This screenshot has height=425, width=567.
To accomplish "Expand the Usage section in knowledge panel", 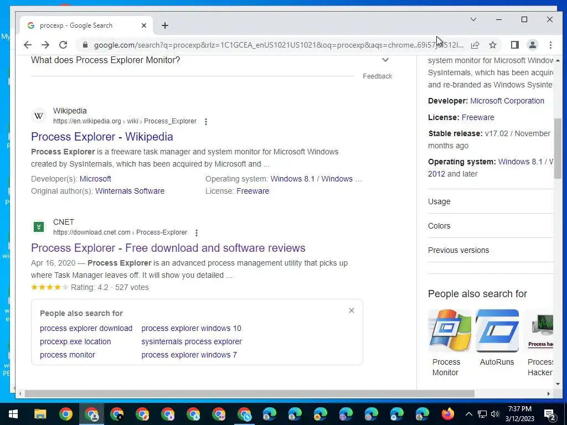I will [x=491, y=201].
